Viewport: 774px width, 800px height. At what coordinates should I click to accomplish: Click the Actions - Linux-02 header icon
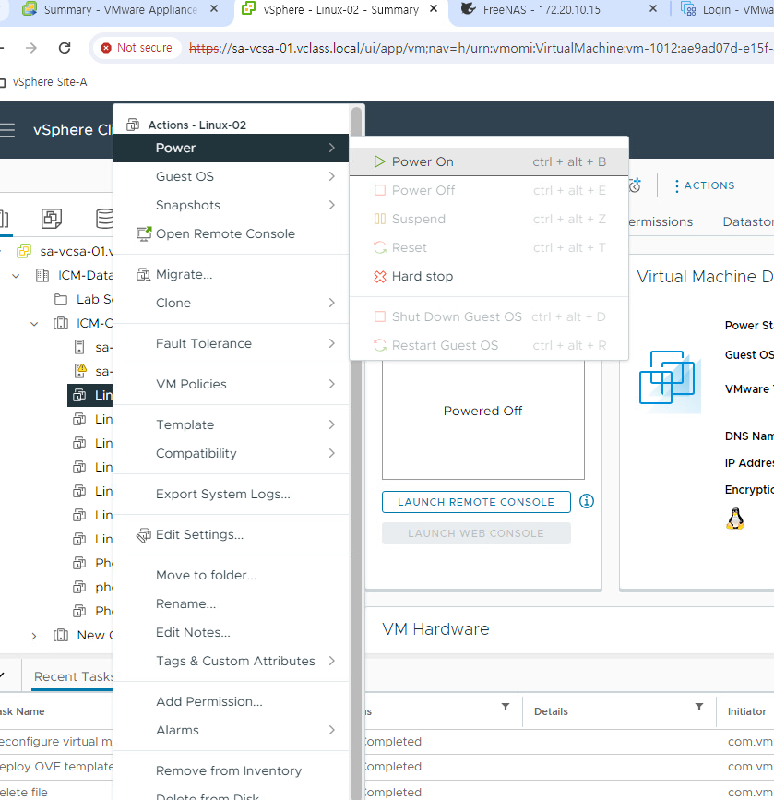133,125
